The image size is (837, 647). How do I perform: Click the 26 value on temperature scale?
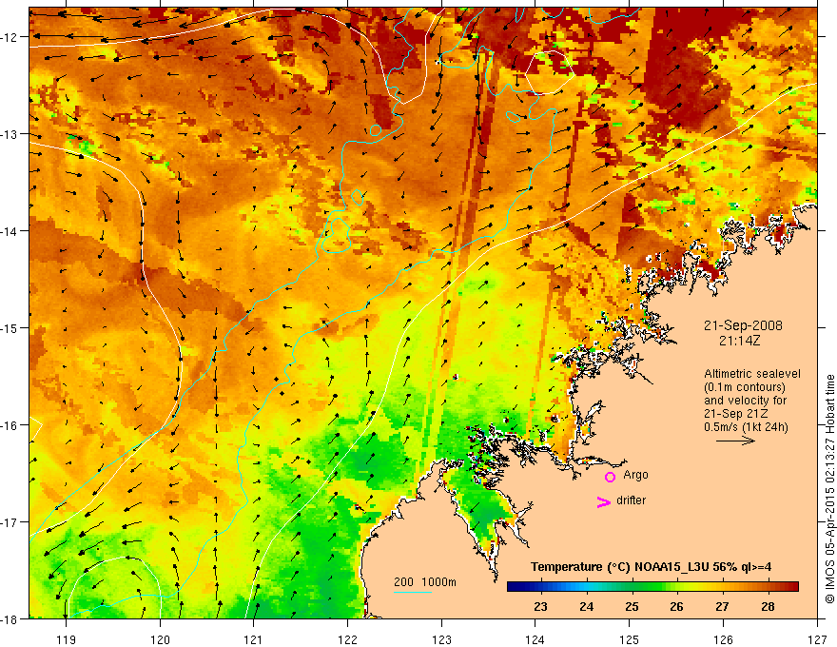[x=676, y=607]
